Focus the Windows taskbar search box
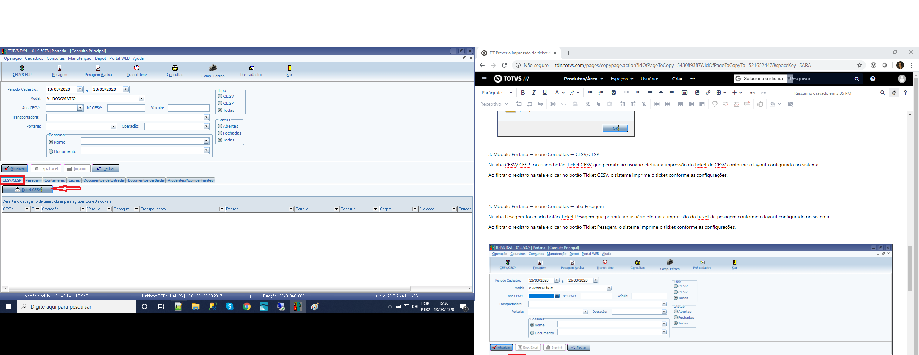 pyautogui.click(x=76, y=306)
